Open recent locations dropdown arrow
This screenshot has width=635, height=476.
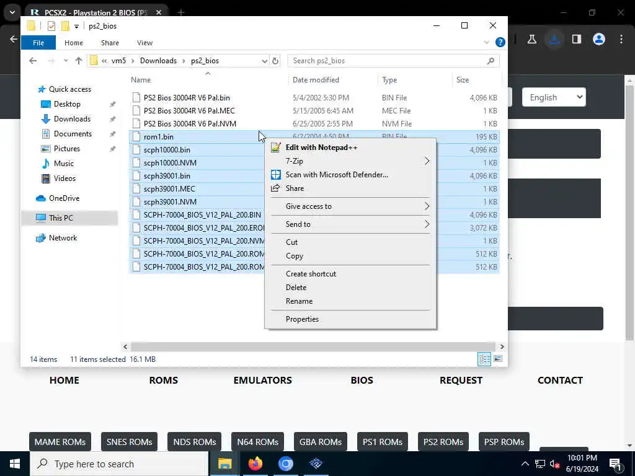tap(66, 61)
